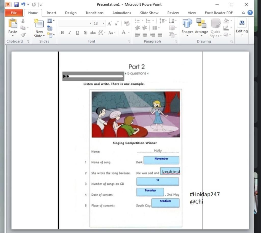Open the Line Spacing options
Screen dimensions: 261x233
(x=163, y=21)
